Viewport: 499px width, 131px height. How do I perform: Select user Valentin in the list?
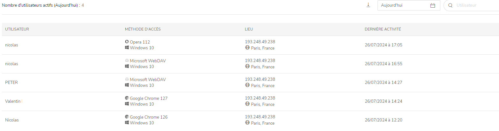pos(13,101)
